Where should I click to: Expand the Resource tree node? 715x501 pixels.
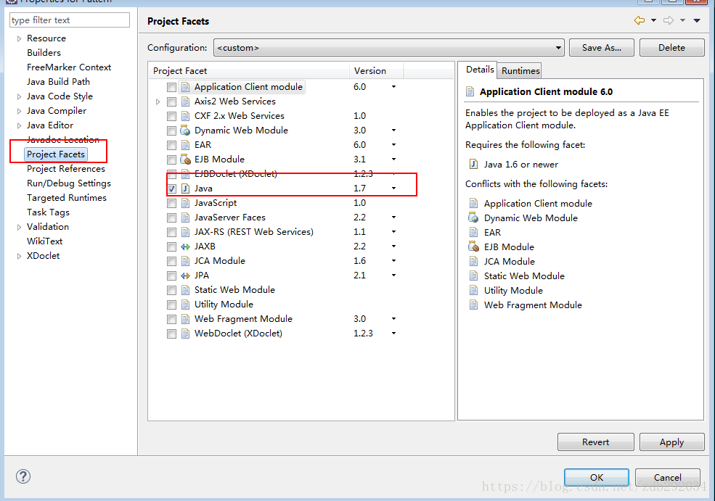19,38
